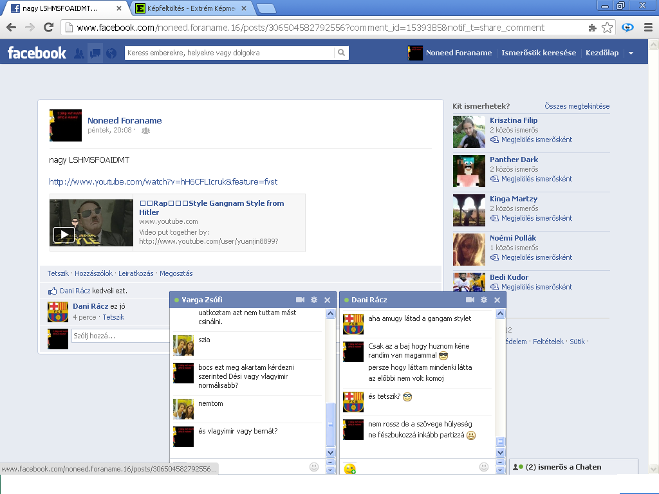Open gear options in Varga Zsófi chat
This screenshot has width=659, height=494.
tap(314, 300)
